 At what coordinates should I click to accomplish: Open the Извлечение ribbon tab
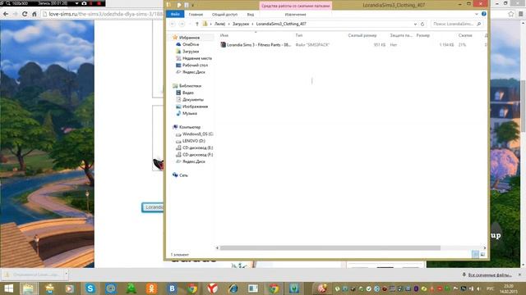295,15
